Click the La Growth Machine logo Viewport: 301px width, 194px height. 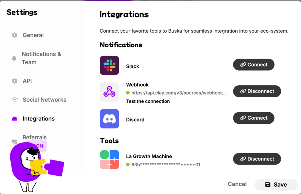(x=109, y=159)
